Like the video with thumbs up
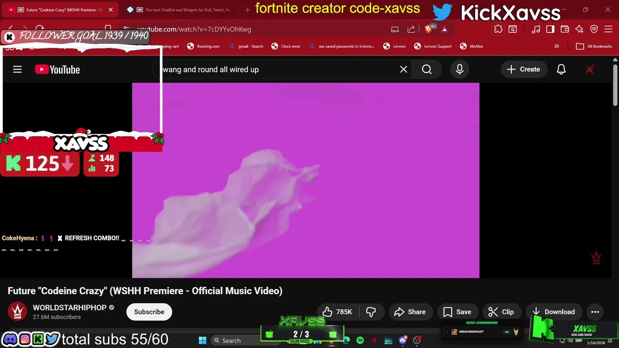Screen dimensions: 619x348 338,312
